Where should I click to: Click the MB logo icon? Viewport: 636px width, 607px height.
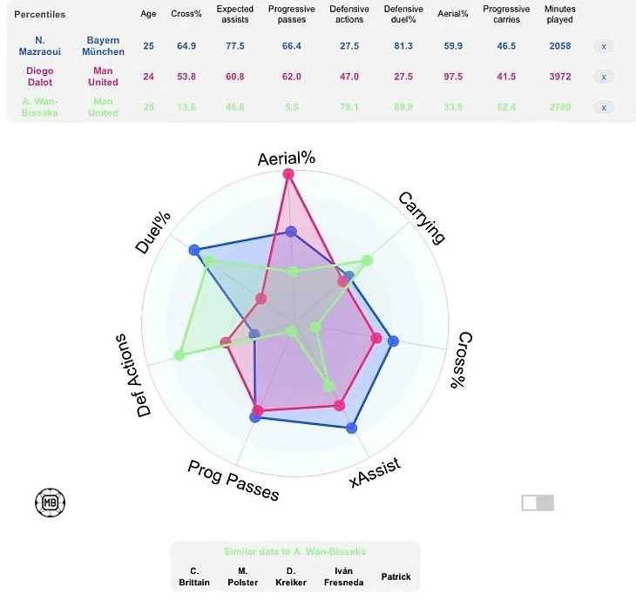click(x=50, y=502)
